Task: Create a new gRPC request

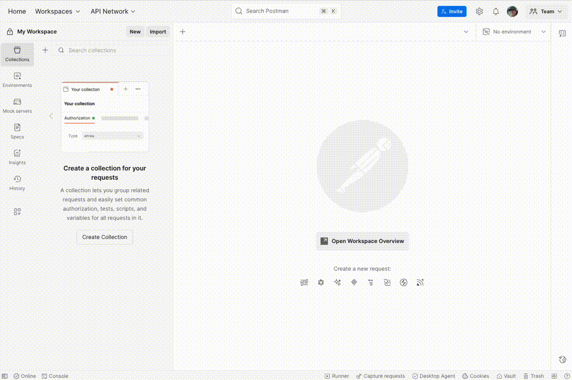Action: (371, 282)
